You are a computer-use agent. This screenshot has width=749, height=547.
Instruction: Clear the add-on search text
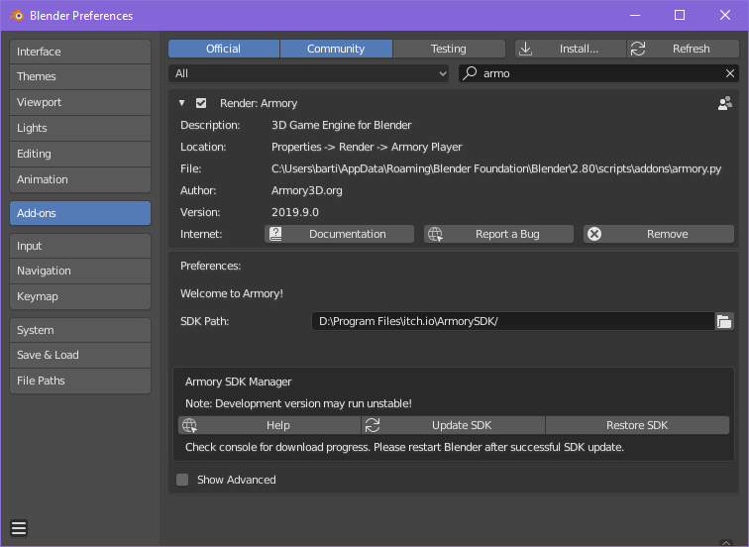[730, 73]
